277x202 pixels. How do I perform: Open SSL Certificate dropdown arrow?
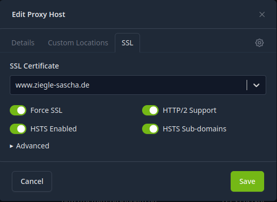coord(256,85)
